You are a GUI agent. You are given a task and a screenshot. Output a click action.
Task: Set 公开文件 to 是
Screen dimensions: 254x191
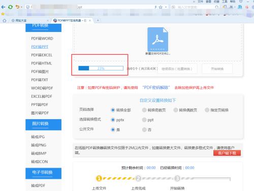click(x=113, y=130)
